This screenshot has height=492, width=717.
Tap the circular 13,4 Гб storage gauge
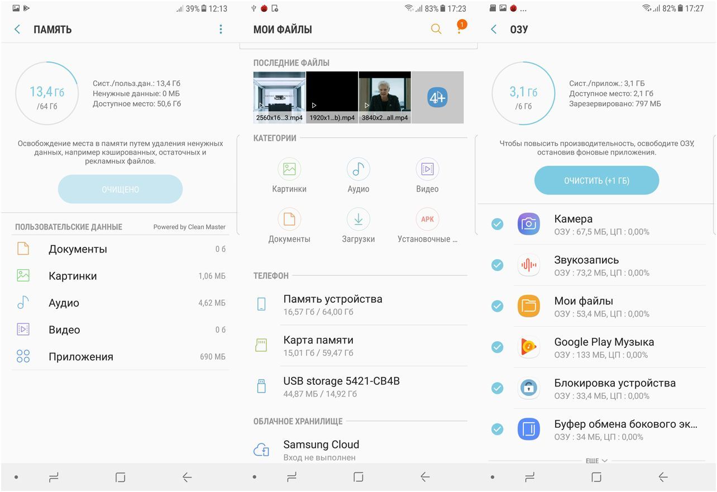(x=47, y=93)
